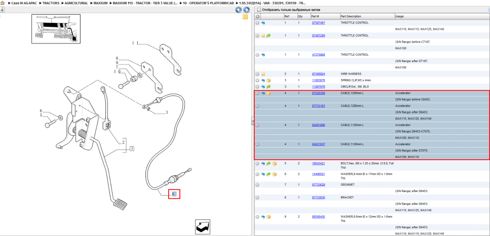Toggle grey select circle for GROMMET row
490x236 pixels.
pos(258,185)
